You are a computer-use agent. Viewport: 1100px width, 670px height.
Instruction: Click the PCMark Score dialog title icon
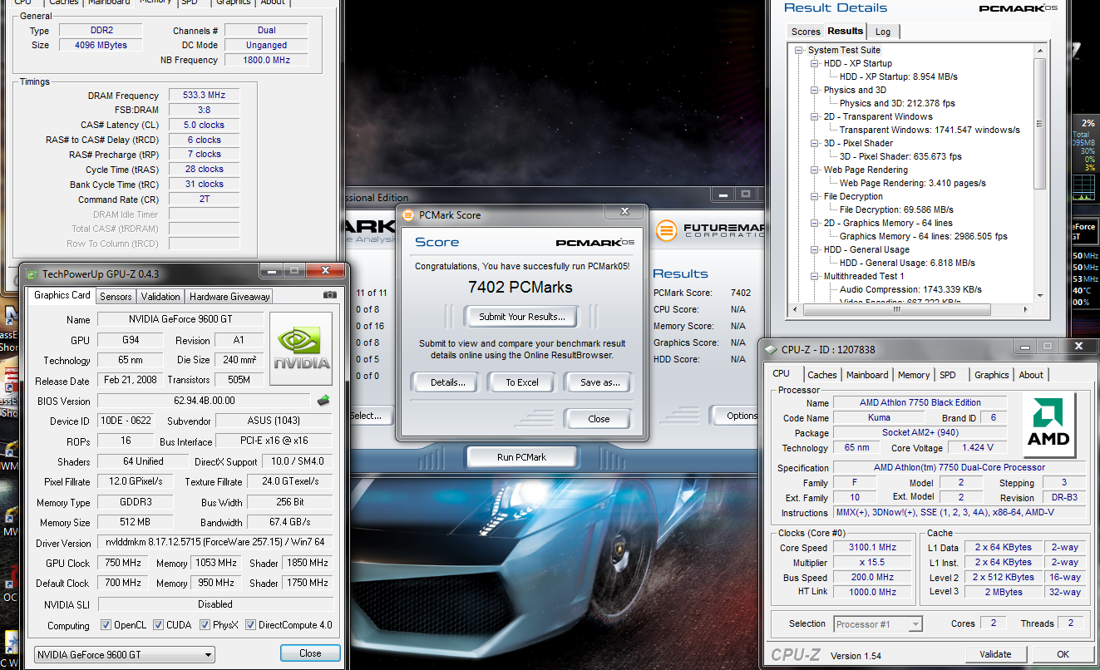pos(407,214)
